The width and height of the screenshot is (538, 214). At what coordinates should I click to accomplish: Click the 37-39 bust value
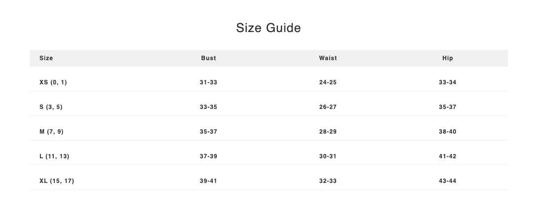point(208,156)
